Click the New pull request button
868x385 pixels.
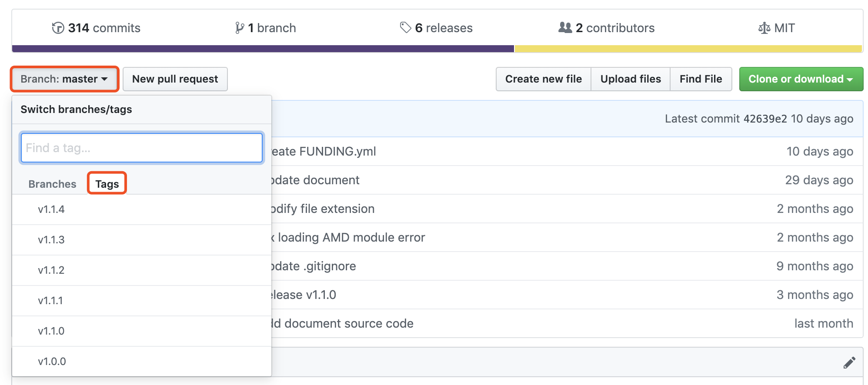pyautogui.click(x=175, y=79)
